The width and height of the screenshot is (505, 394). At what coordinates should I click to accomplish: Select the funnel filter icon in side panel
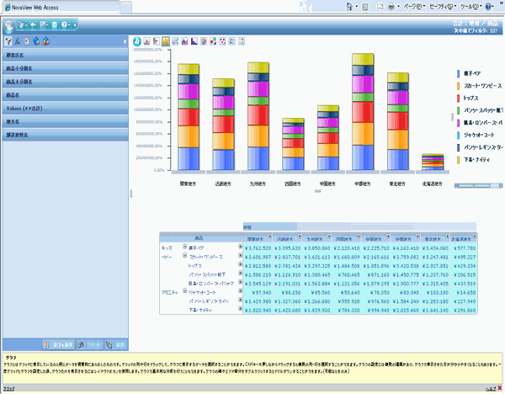click(x=8, y=41)
